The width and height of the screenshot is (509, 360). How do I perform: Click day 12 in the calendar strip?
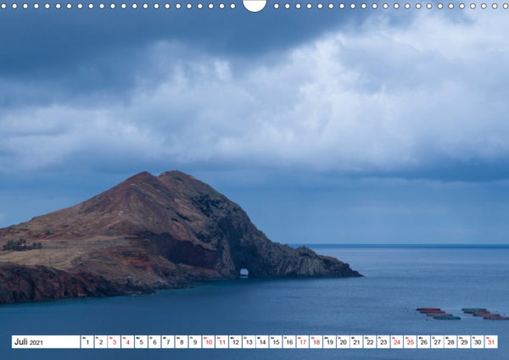235,342
